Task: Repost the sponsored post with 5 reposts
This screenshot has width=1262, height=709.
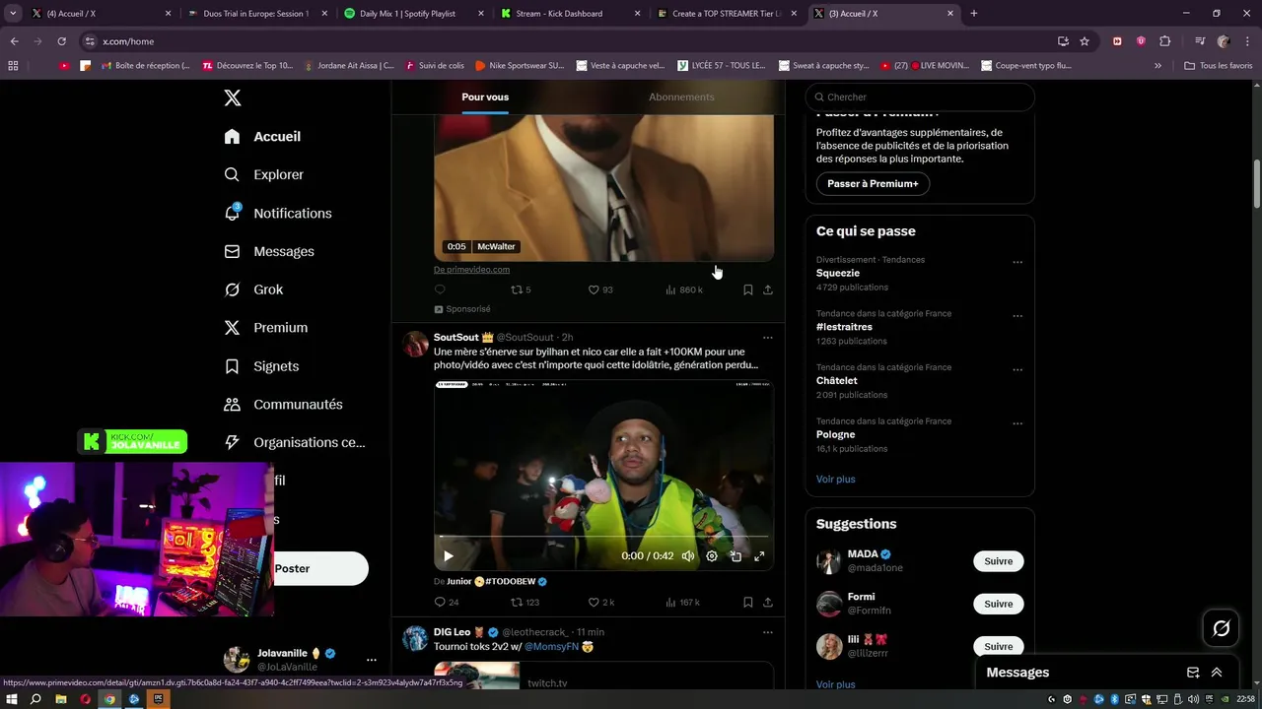Action: click(x=521, y=290)
